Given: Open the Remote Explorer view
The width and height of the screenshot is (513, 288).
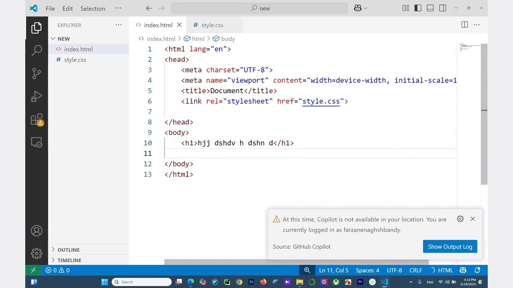Looking at the screenshot, I should (36, 142).
